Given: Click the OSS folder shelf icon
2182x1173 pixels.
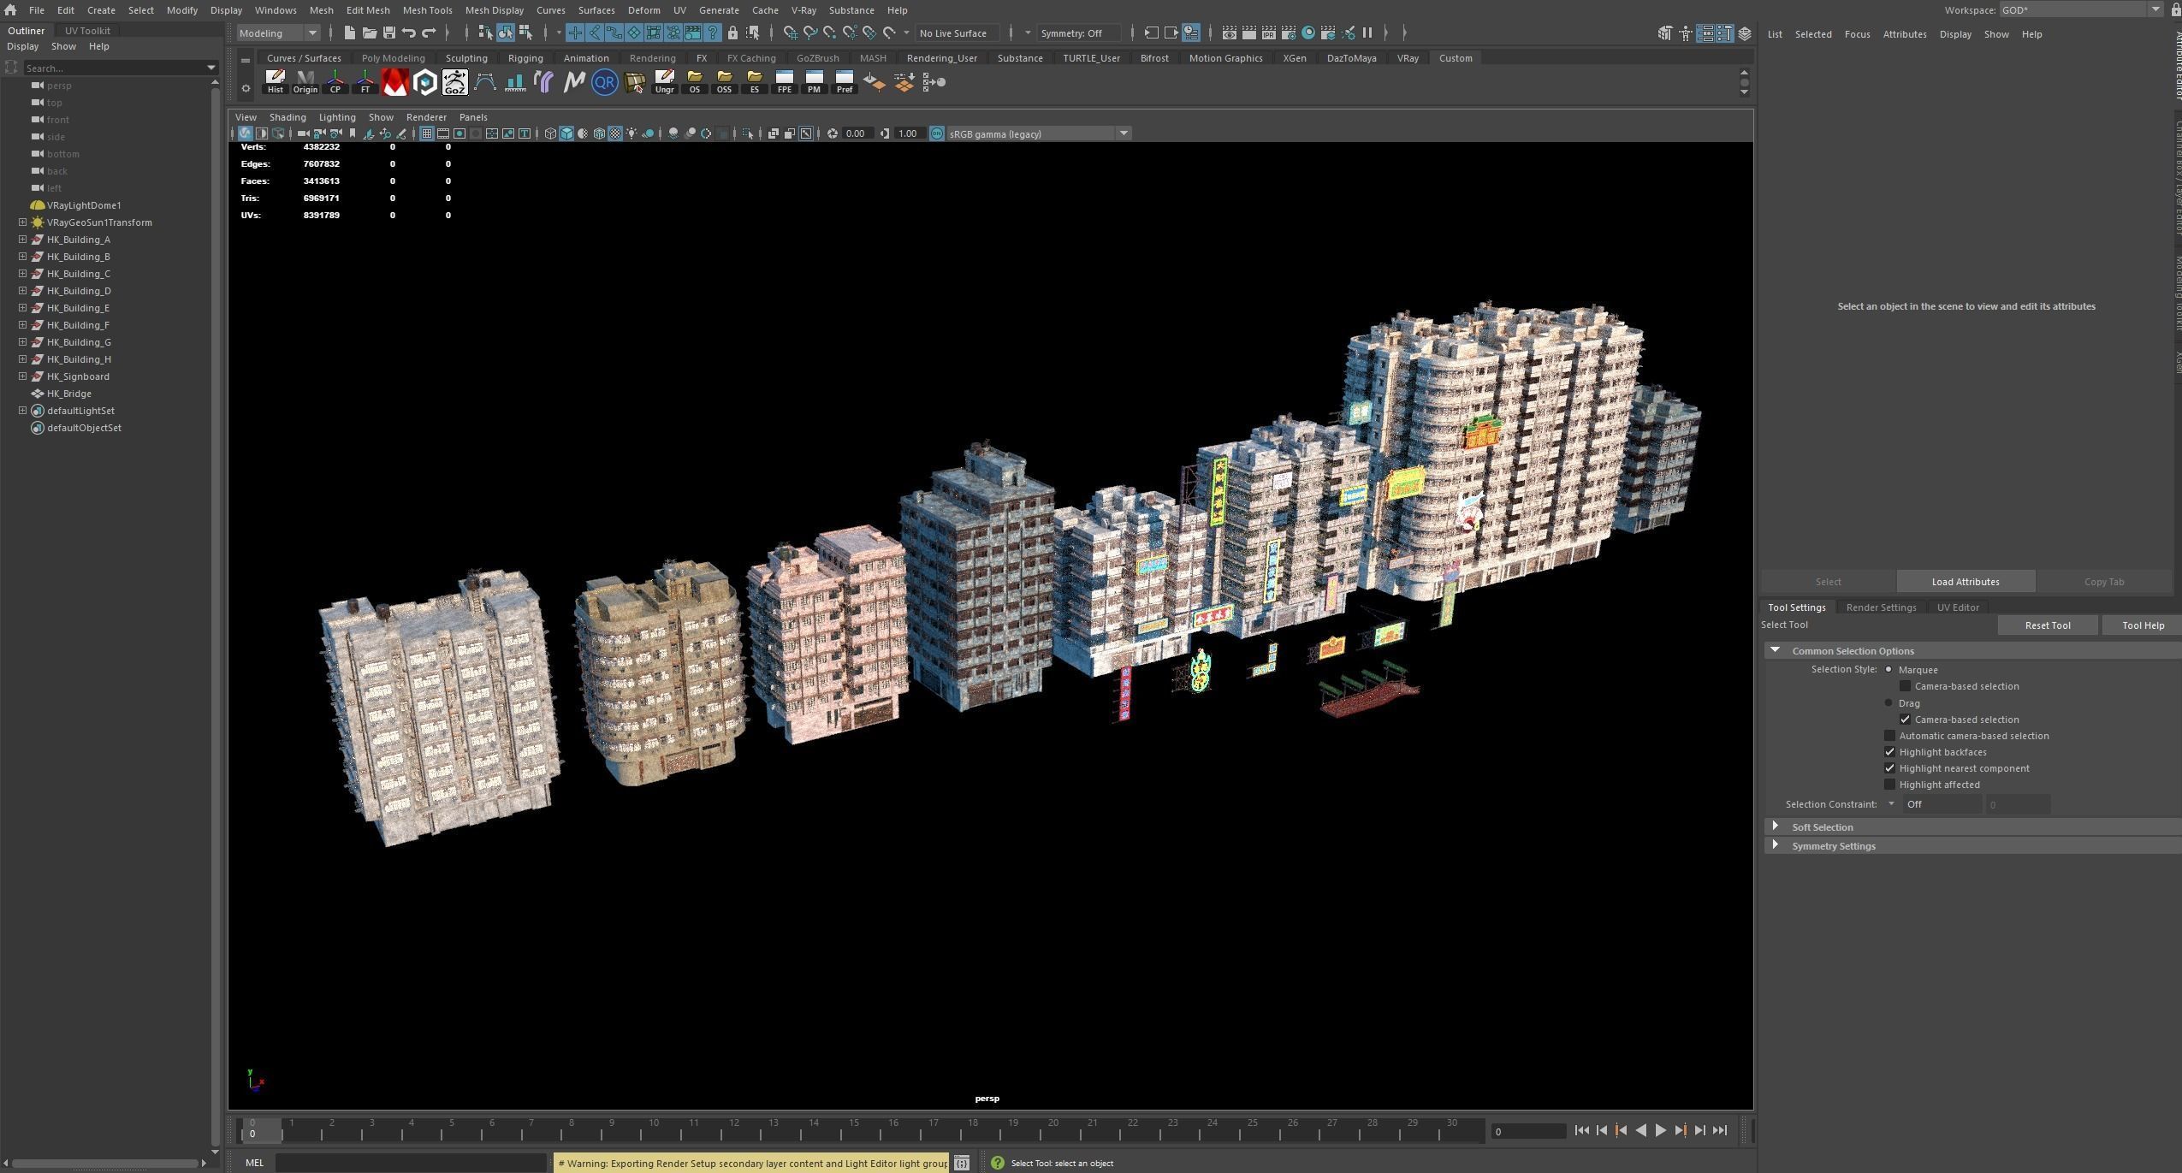Looking at the screenshot, I should (x=724, y=82).
